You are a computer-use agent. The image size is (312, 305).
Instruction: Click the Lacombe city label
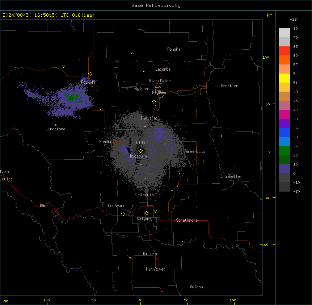(x=163, y=69)
